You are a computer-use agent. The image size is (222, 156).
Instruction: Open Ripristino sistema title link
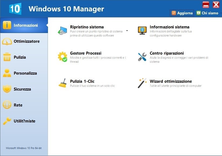[87, 27]
